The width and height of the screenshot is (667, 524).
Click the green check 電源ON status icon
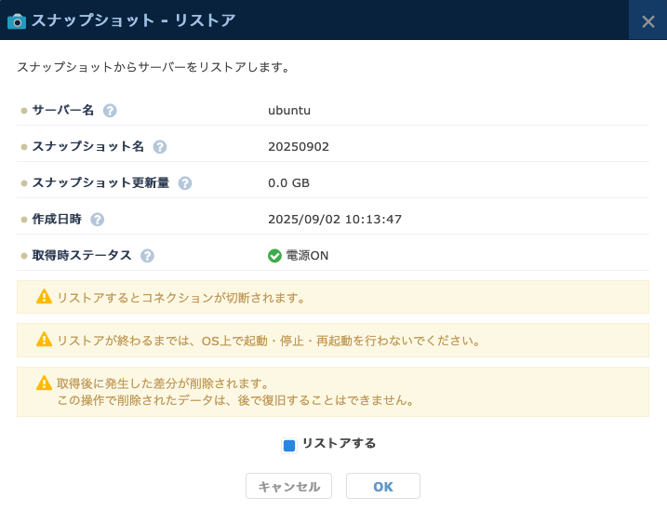[274, 256]
